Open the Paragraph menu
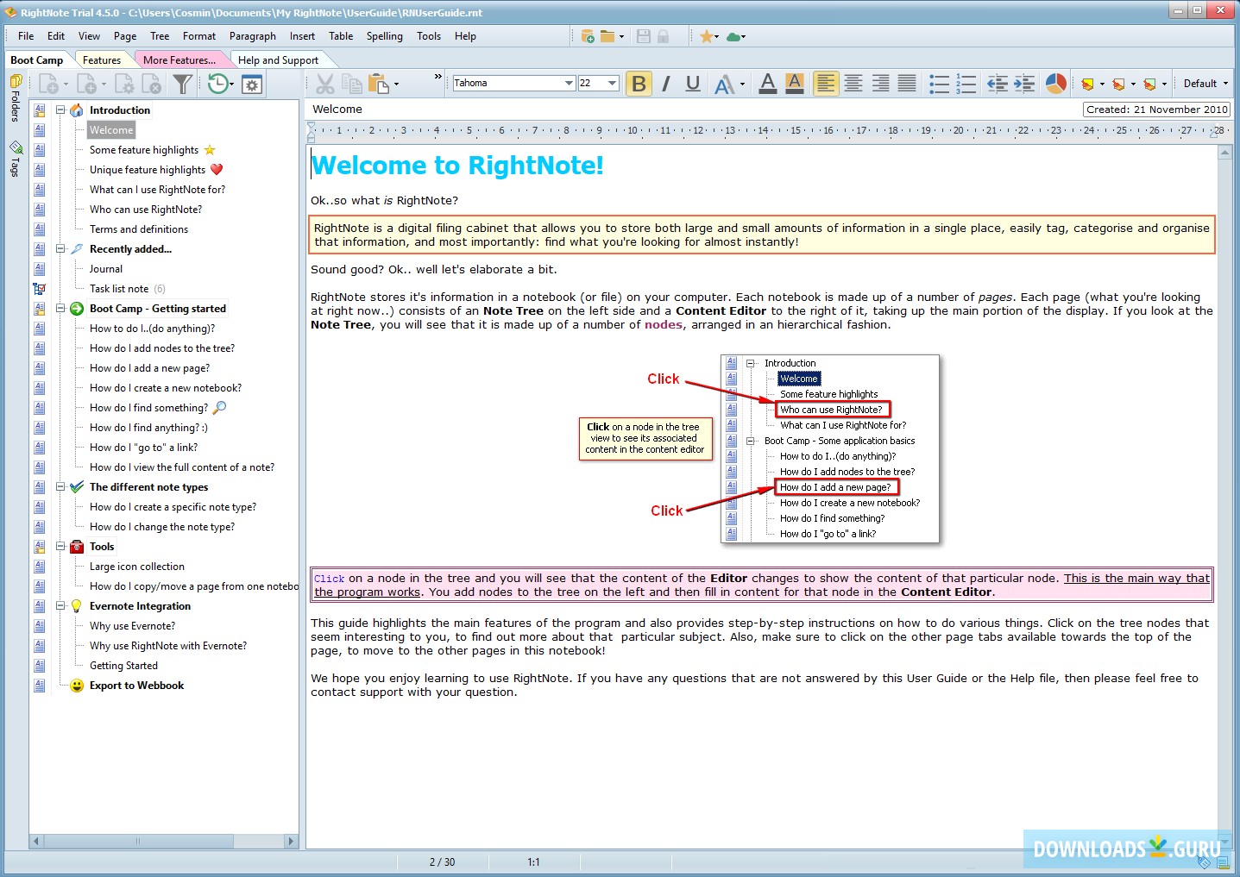1240x877 pixels. [252, 36]
